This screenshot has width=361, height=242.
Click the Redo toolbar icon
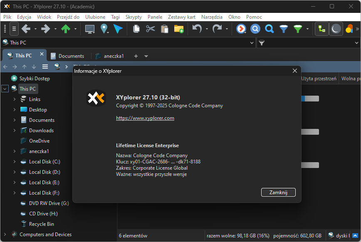(x=217, y=29)
